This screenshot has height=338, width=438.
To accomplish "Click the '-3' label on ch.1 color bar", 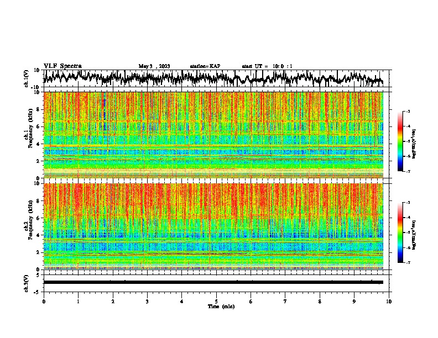I will click(x=408, y=112).
